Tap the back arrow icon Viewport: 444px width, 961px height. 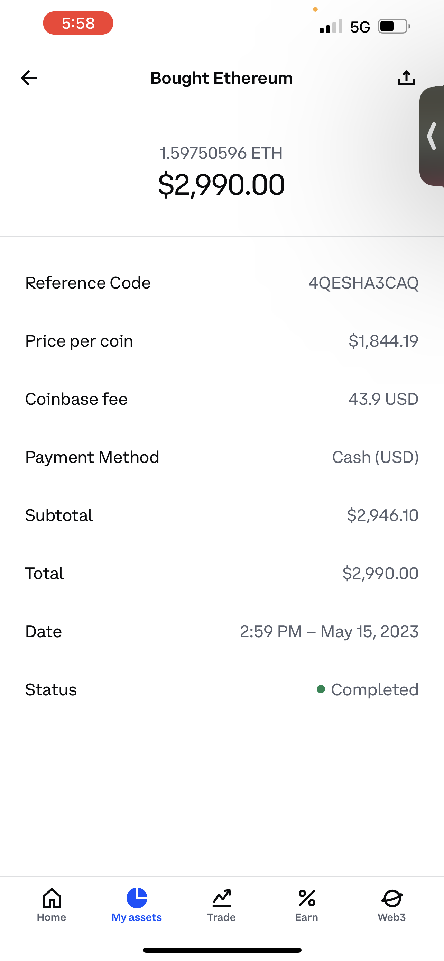click(x=29, y=78)
